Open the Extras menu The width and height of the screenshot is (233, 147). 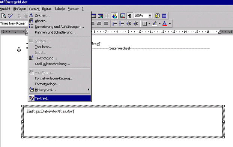click(x=47, y=9)
